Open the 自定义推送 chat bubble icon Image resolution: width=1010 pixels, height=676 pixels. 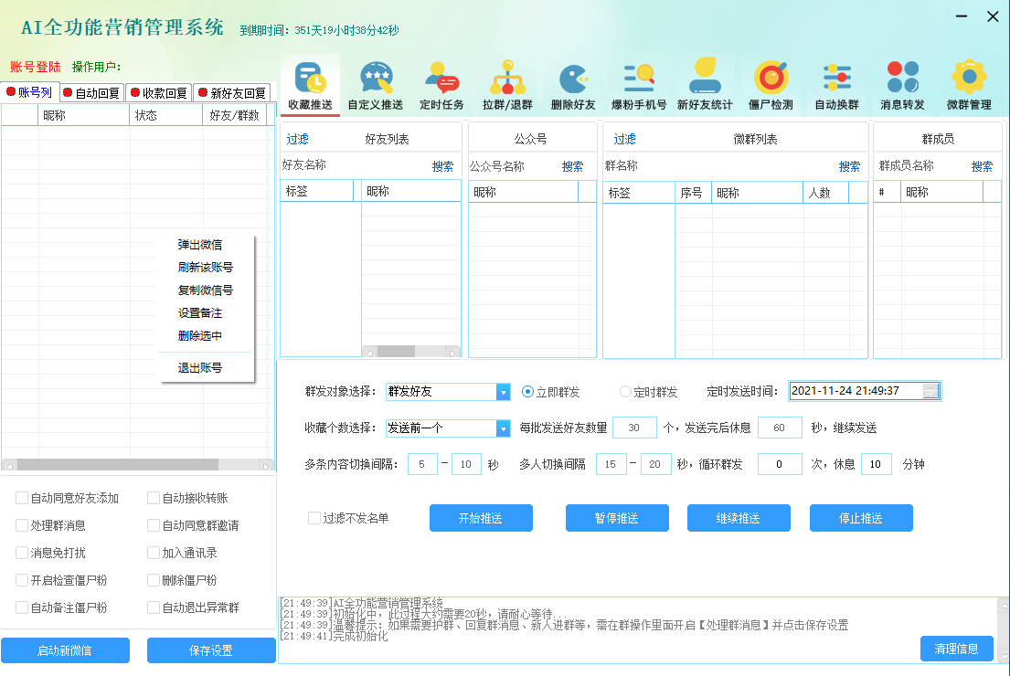pyautogui.click(x=376, y=86)
